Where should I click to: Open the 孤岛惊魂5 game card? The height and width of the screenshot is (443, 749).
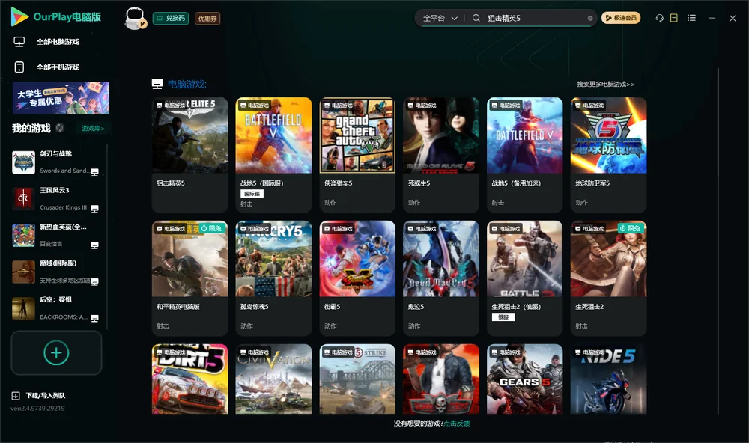pos(273,278)
